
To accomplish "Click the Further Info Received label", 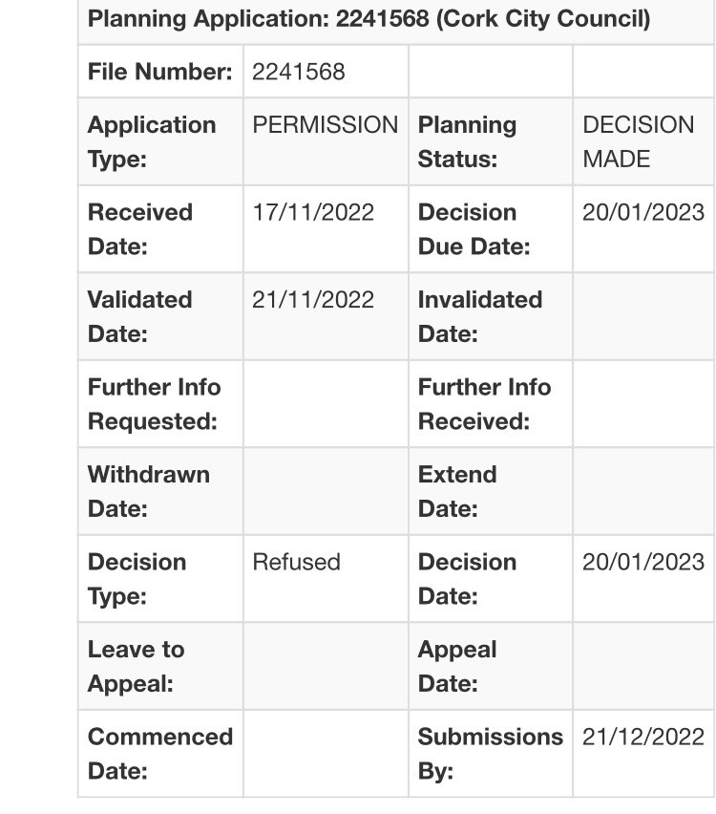I will click(484, 404).
